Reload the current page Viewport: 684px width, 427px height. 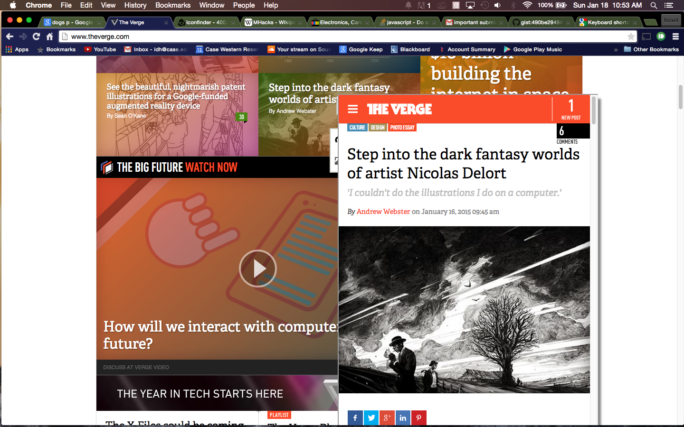tap(36, 37)
